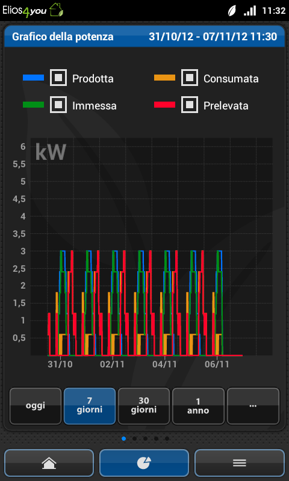Tap the 04/11 date axis label

click(165, 364)
